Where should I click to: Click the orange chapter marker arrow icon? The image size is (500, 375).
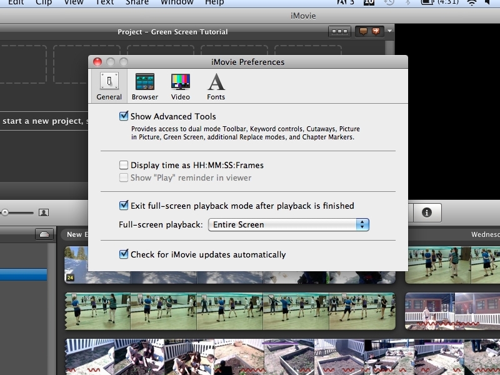(x=376, y=31)
